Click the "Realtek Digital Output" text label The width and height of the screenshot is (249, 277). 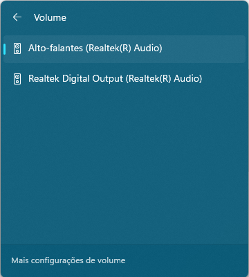pos(75,78)
